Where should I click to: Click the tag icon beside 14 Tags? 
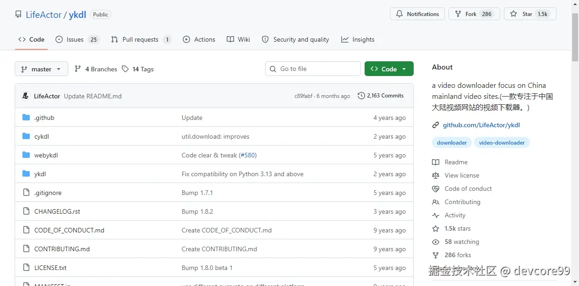[x=126, y=69]
